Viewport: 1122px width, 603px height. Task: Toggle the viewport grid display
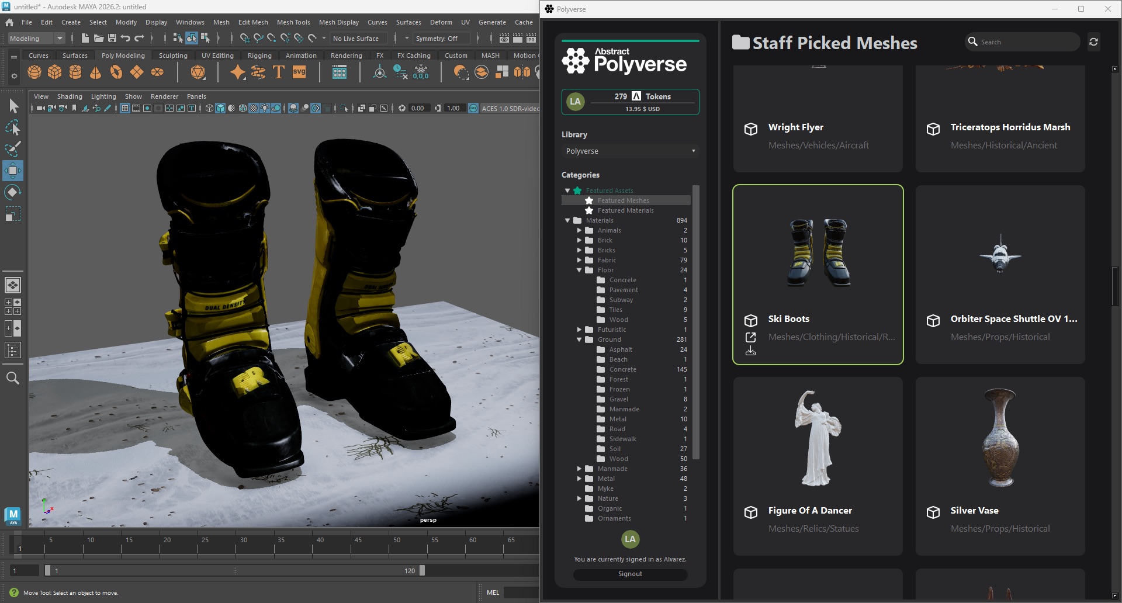point(125,108)
